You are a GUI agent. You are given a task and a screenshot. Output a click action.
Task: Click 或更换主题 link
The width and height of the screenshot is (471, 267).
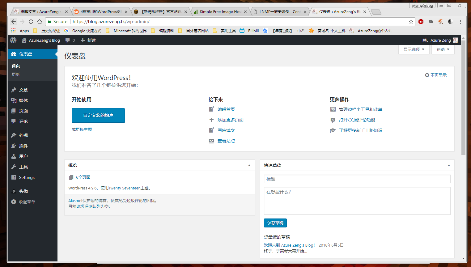82,129
